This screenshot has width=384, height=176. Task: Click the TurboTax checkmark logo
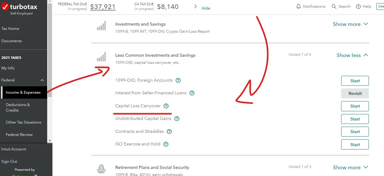coord(5,7)
